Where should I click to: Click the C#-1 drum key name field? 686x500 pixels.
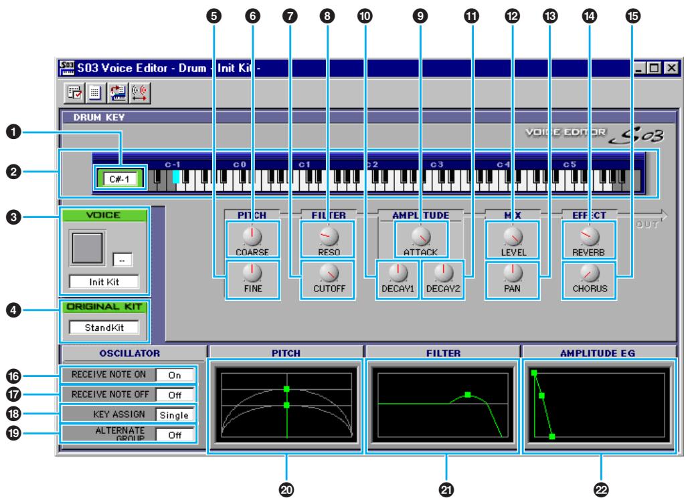[x=120, y=178]
